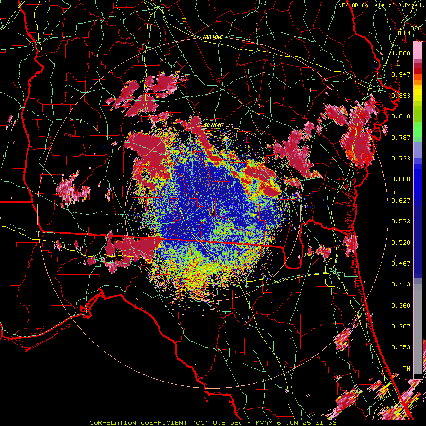
Task: Click the TH threshold label on the legend
Action: 407,369
